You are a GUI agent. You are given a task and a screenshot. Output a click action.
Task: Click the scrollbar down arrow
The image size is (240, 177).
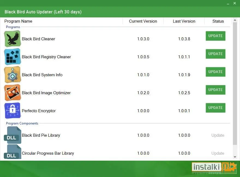point(235,157)
